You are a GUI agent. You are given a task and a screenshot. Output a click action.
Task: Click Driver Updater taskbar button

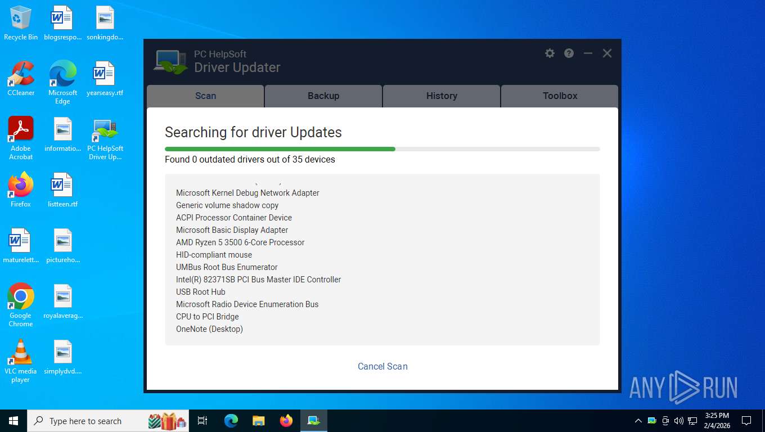313,421
